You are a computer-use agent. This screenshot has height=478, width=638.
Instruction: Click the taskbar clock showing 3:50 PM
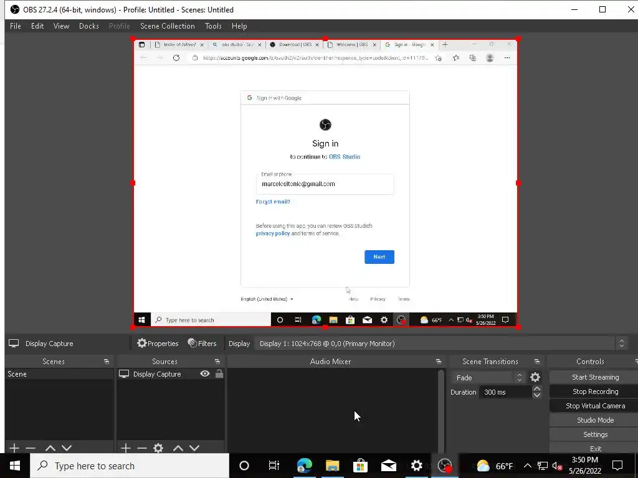pyautogui.click(x=584, y=466)
